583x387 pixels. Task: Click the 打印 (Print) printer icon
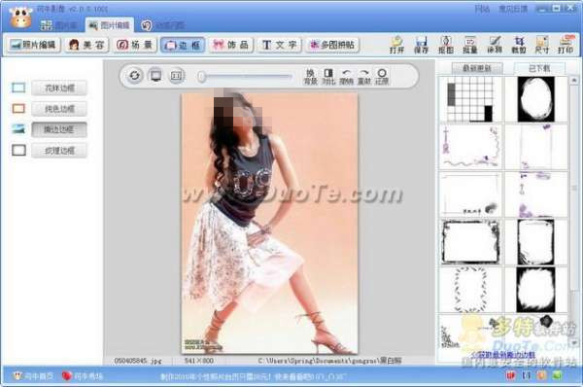pyautogui.click(x=566, y=45)
